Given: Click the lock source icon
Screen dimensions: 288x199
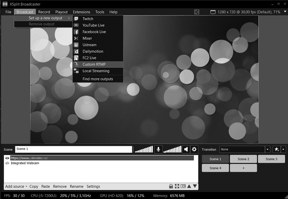Looking at the screenshot, I should [171, 186].
